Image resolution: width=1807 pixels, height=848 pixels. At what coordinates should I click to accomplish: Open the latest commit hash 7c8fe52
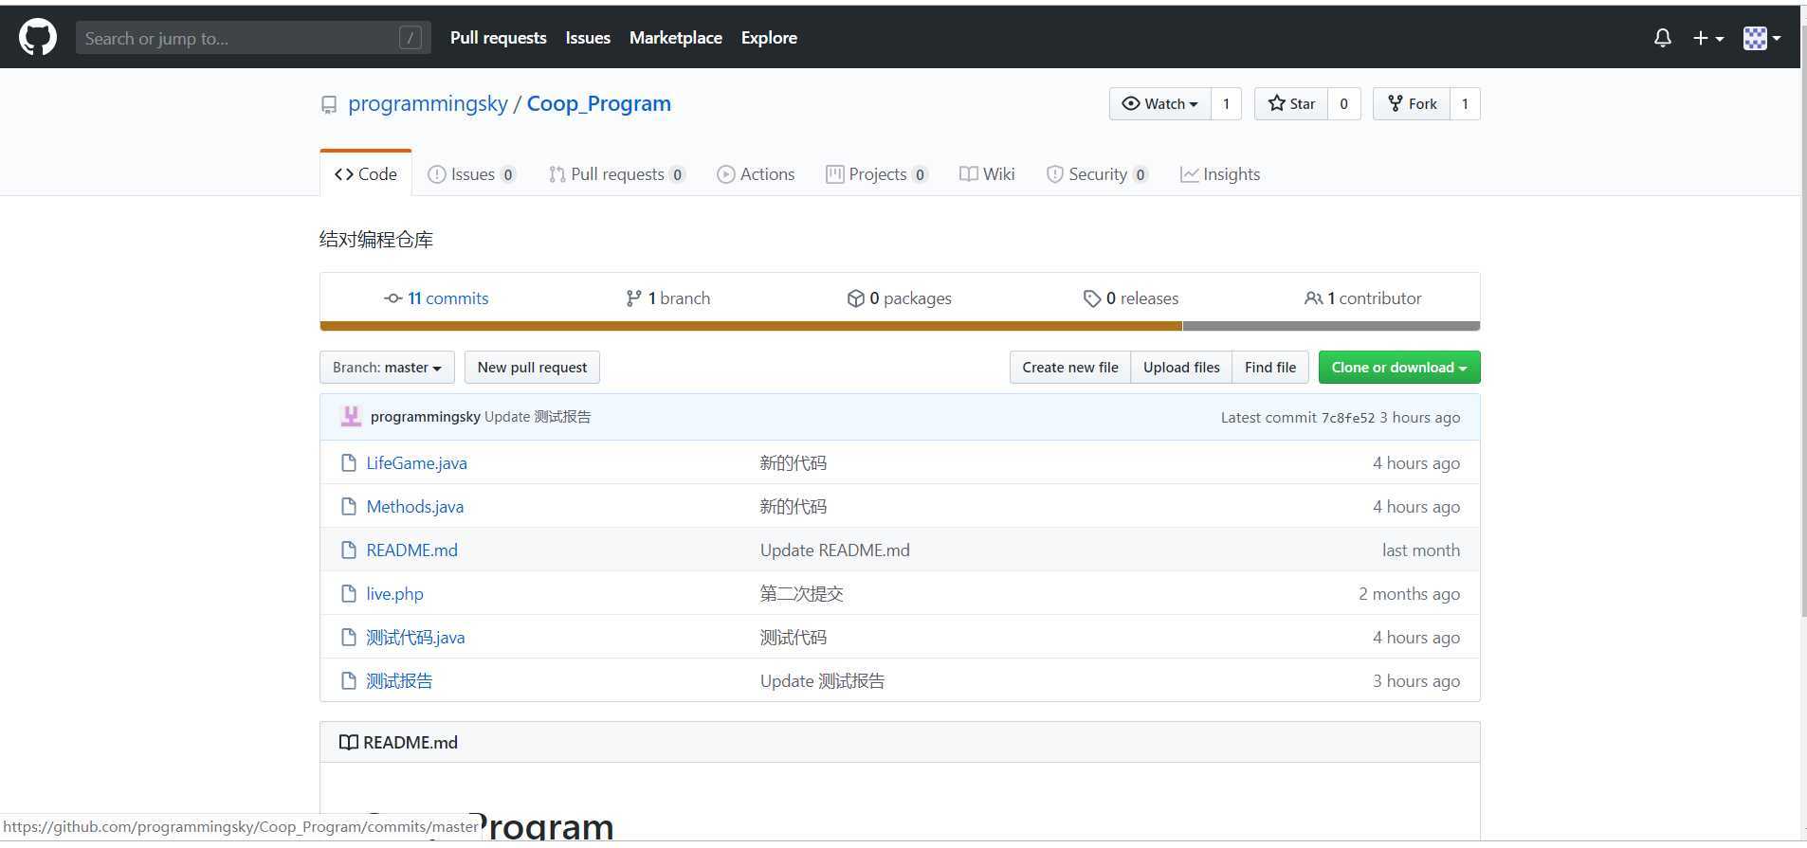1348,418
